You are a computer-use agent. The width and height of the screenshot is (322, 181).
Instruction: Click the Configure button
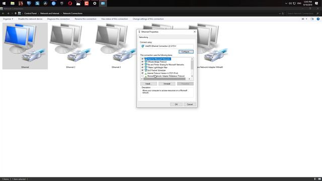186,52
